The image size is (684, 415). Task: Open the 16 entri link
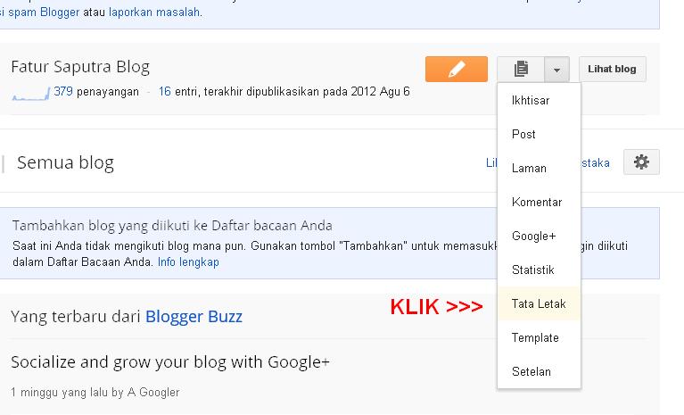pos(164,92)
